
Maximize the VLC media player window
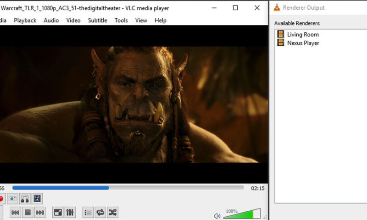tap(235, 8)
